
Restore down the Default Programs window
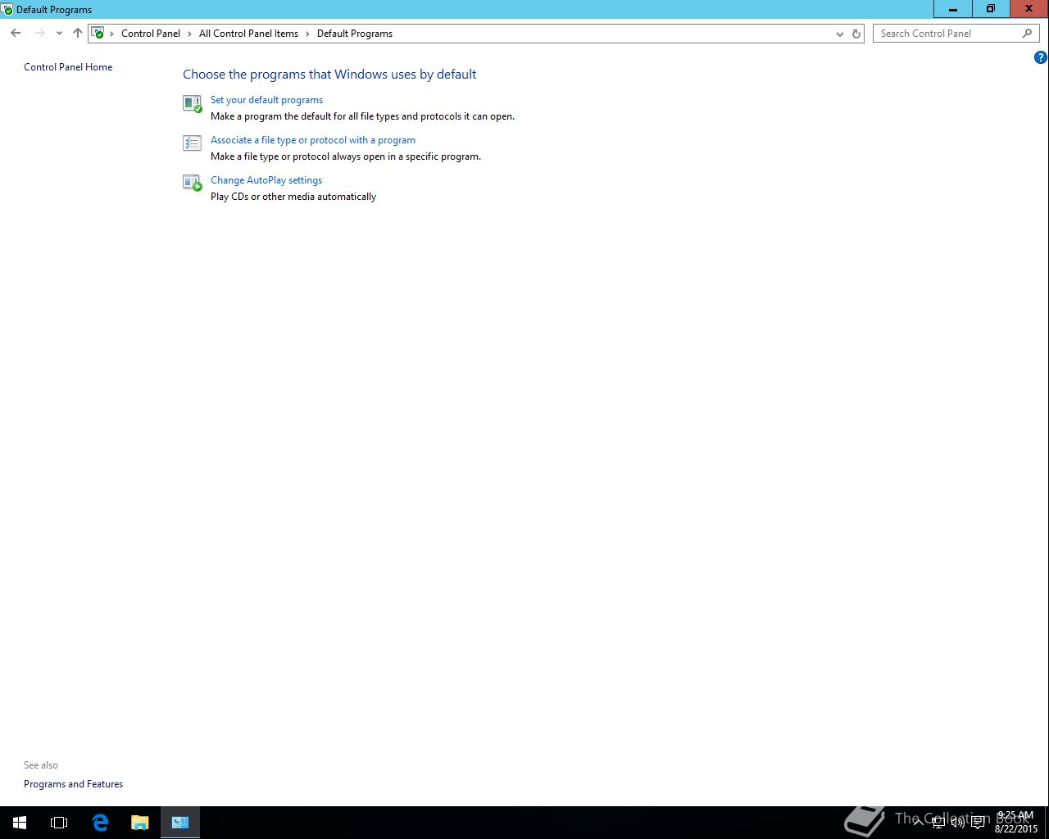(x=991, y=9)
